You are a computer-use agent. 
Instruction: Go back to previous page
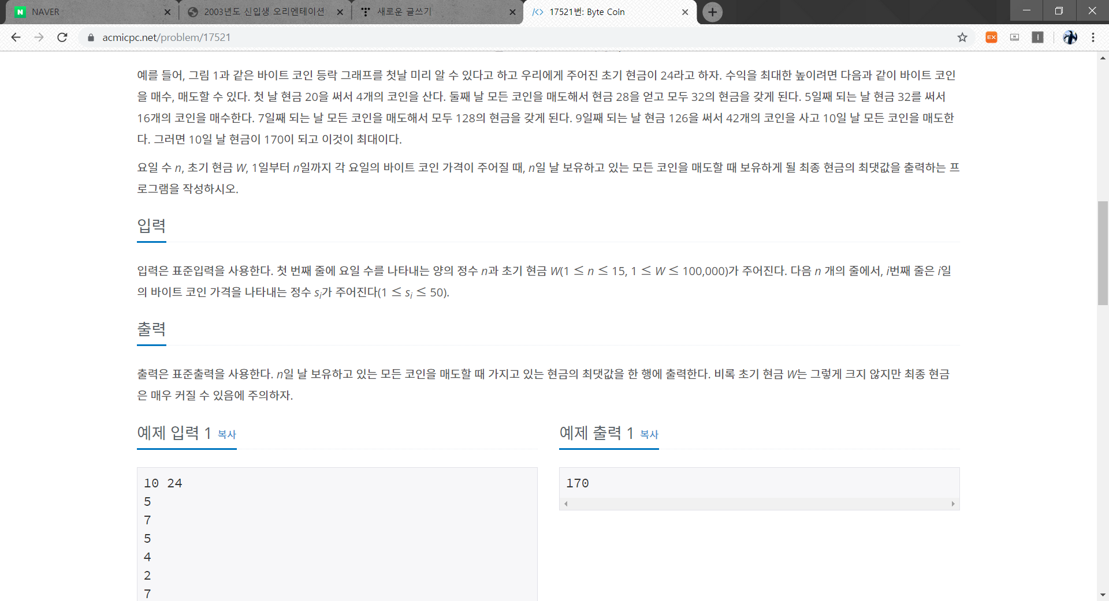tap(16, 37)
